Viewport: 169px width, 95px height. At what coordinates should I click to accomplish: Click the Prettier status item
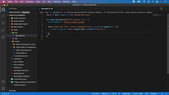(x=155, y=93)
